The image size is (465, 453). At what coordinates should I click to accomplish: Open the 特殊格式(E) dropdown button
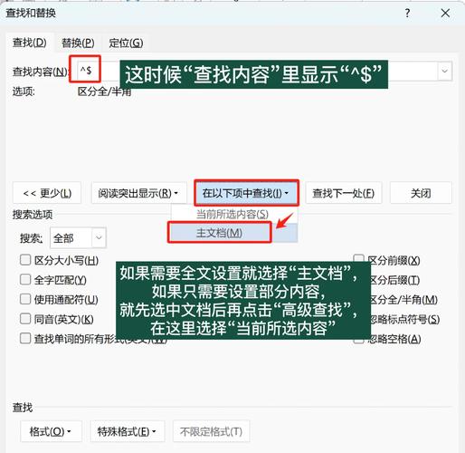(128, 431)
